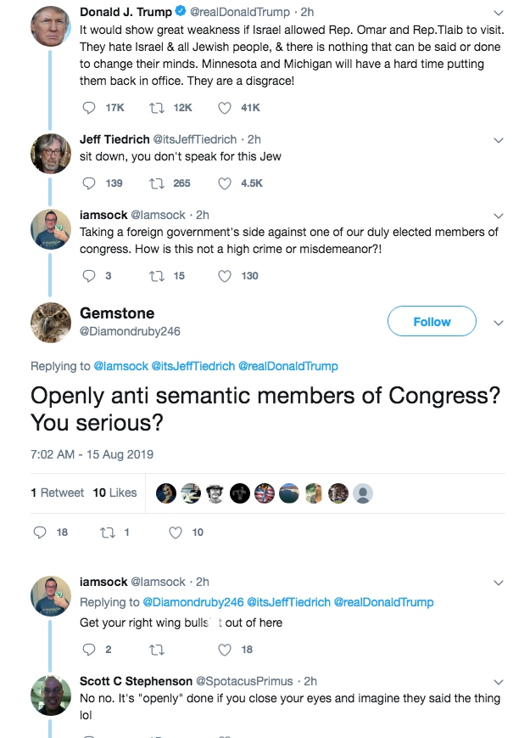Viewport: 530px width, 738px height.
Task: View the 1 Retweet list
Action: point(58,493)
